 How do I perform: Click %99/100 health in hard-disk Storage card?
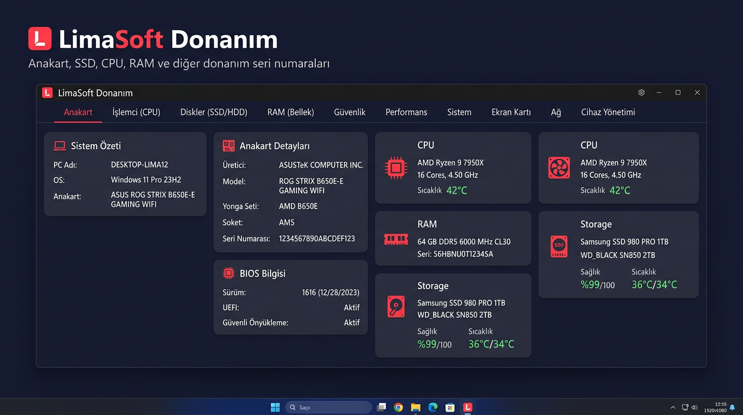pos(435,344)
